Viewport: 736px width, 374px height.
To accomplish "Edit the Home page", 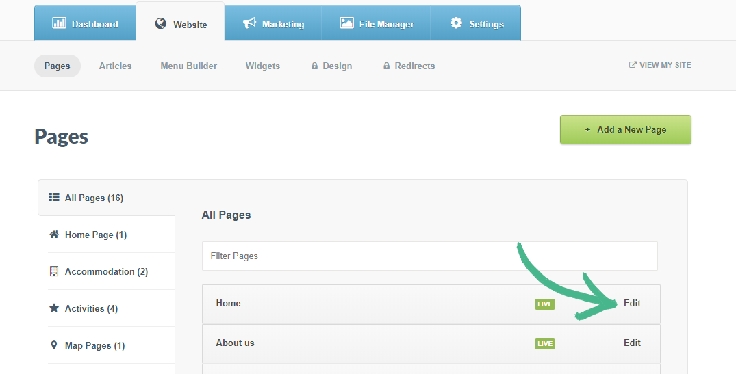I will pos(632,303).
